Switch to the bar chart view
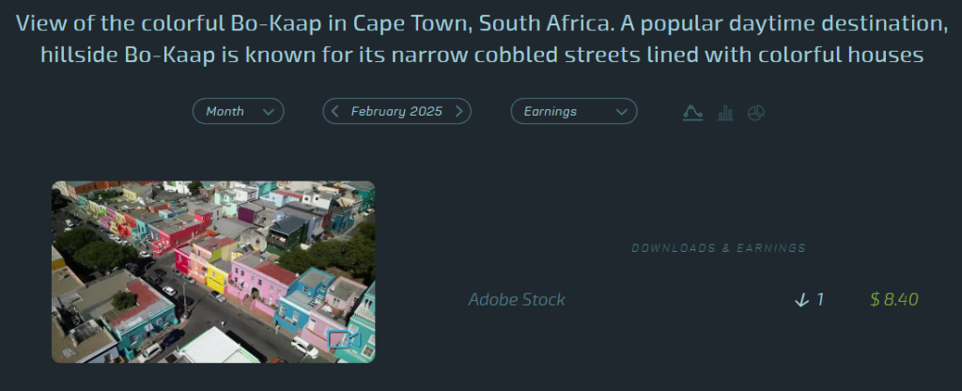The width and height of the screenshot is (962, 391). coord(725,113)
